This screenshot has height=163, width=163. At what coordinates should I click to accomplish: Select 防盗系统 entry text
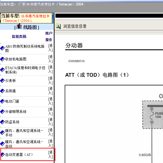click(x=12, y=122)
